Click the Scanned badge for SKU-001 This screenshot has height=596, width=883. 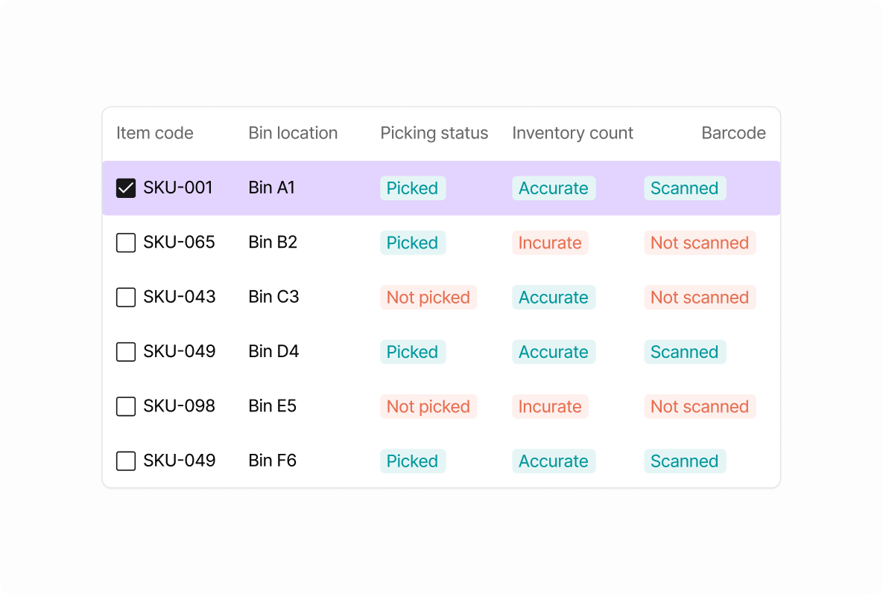(x=685, y=188)
